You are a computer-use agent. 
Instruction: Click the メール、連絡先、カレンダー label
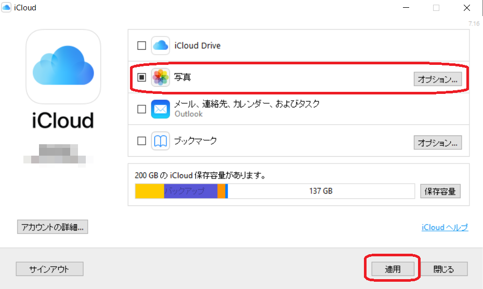click(x=247, y=104)
